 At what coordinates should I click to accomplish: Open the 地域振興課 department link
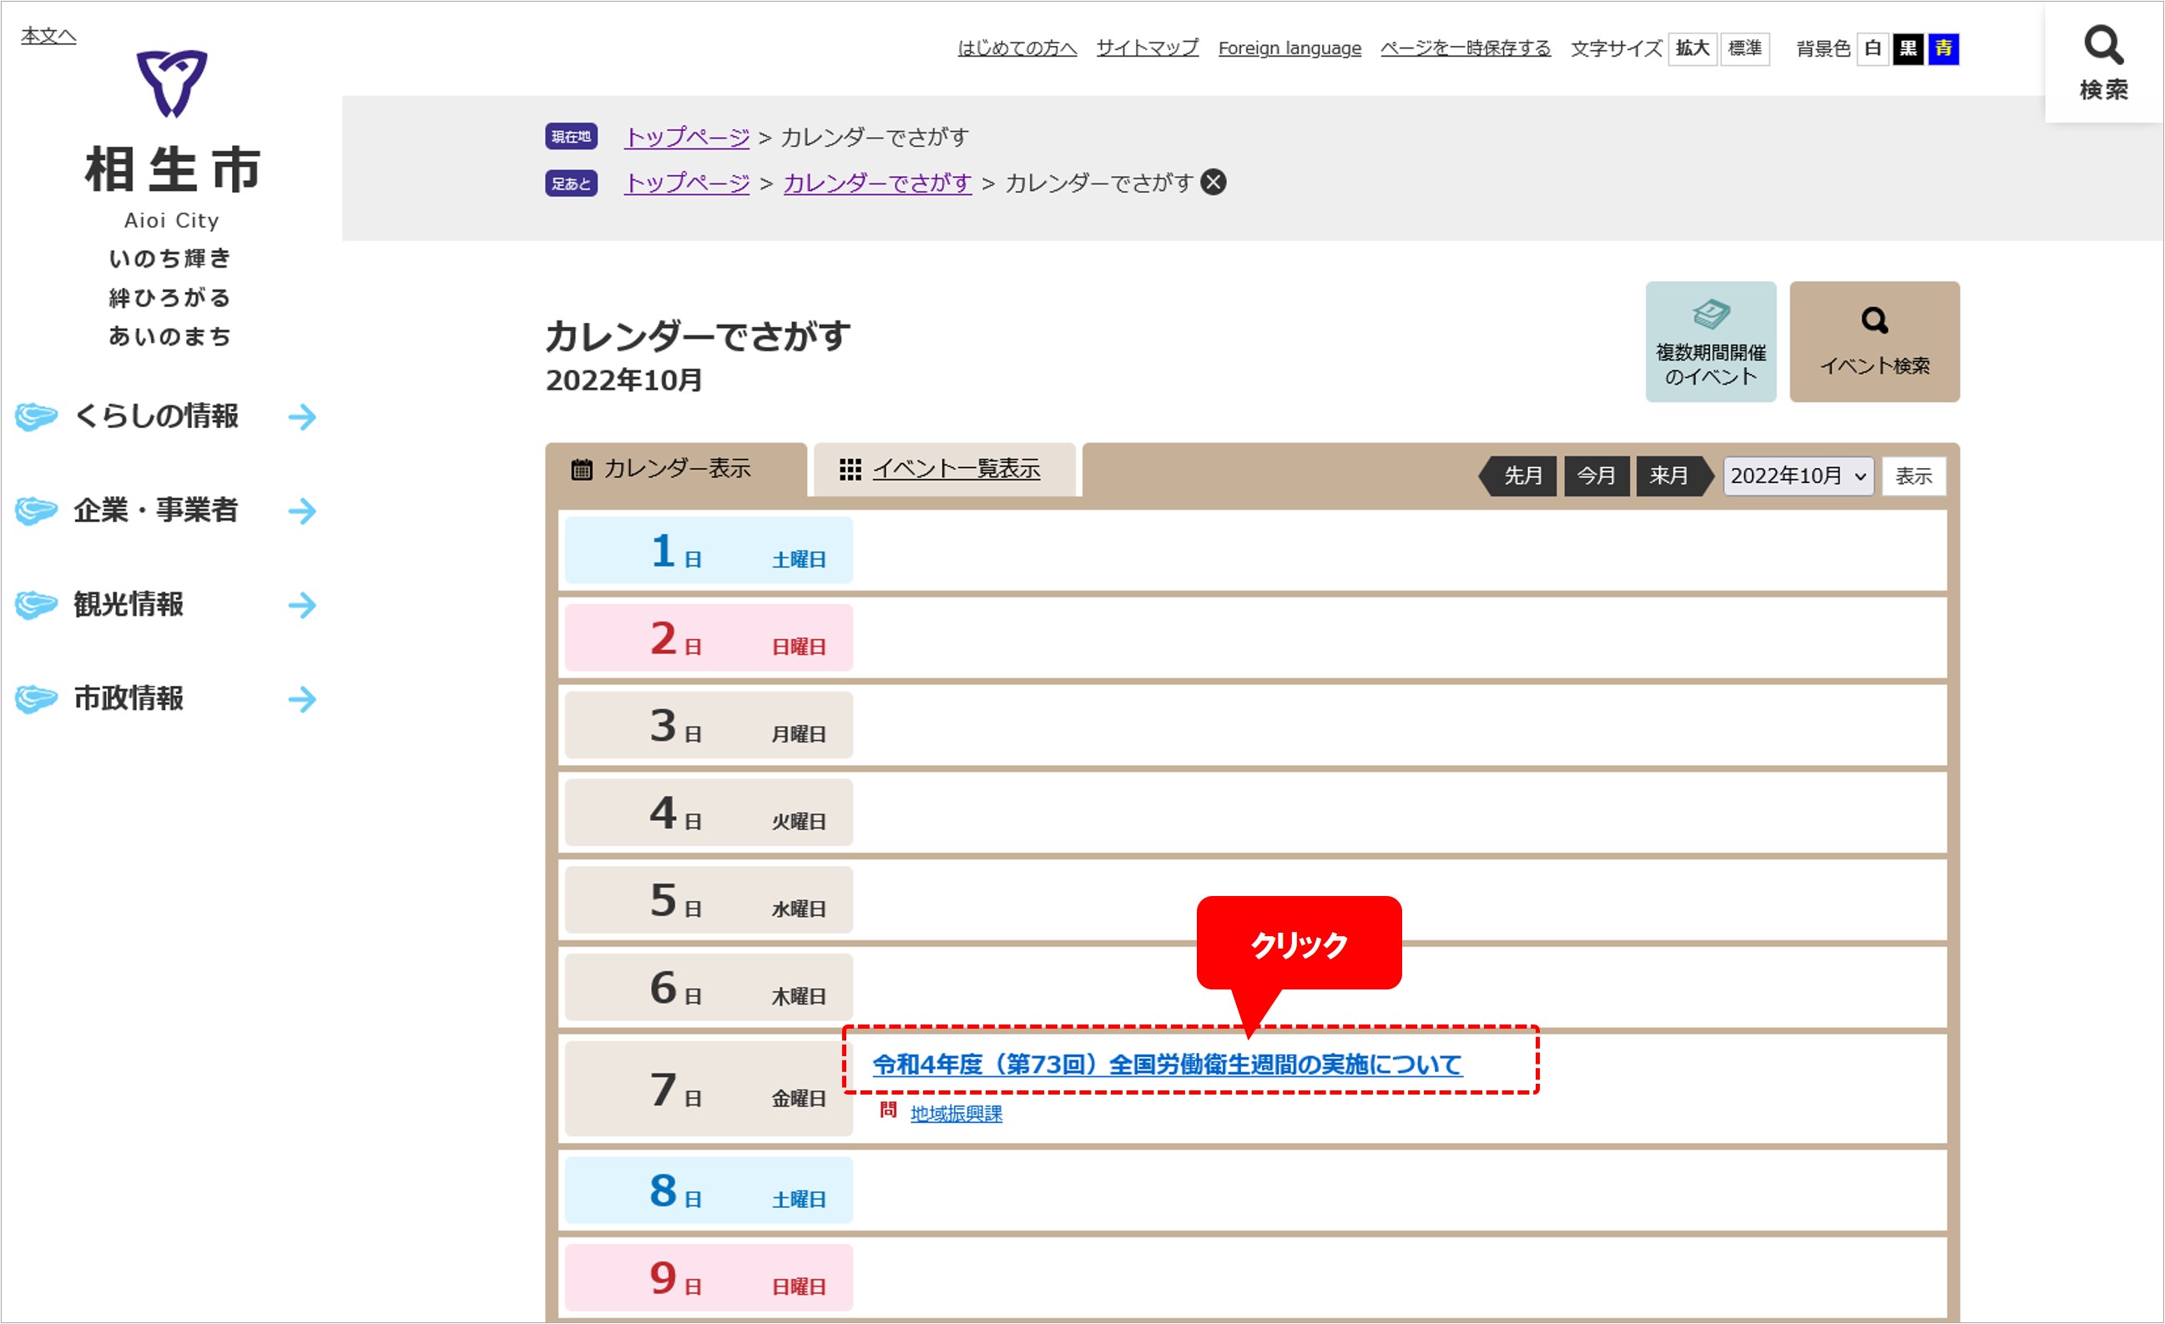pos(956,1113)
